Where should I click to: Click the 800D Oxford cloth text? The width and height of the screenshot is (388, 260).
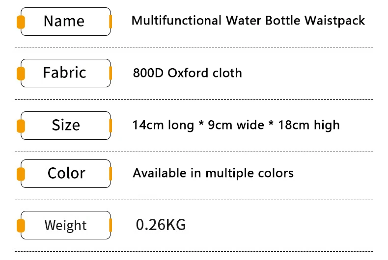(187, 73)
